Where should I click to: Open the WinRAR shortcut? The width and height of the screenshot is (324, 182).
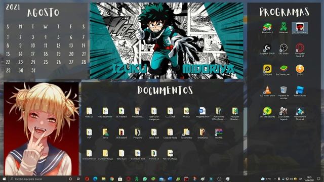(x=219, y=133)
